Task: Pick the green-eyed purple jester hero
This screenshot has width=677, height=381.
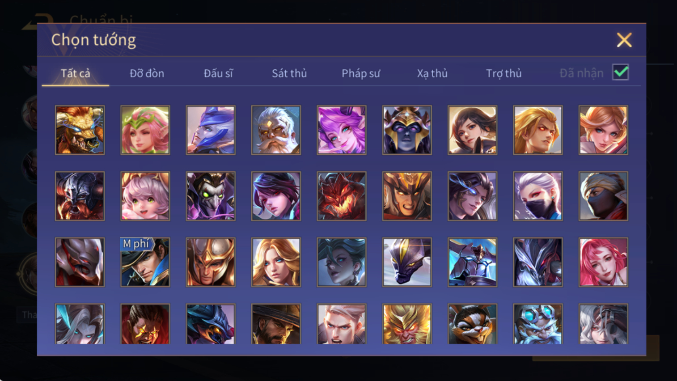Action: [211, 196]
